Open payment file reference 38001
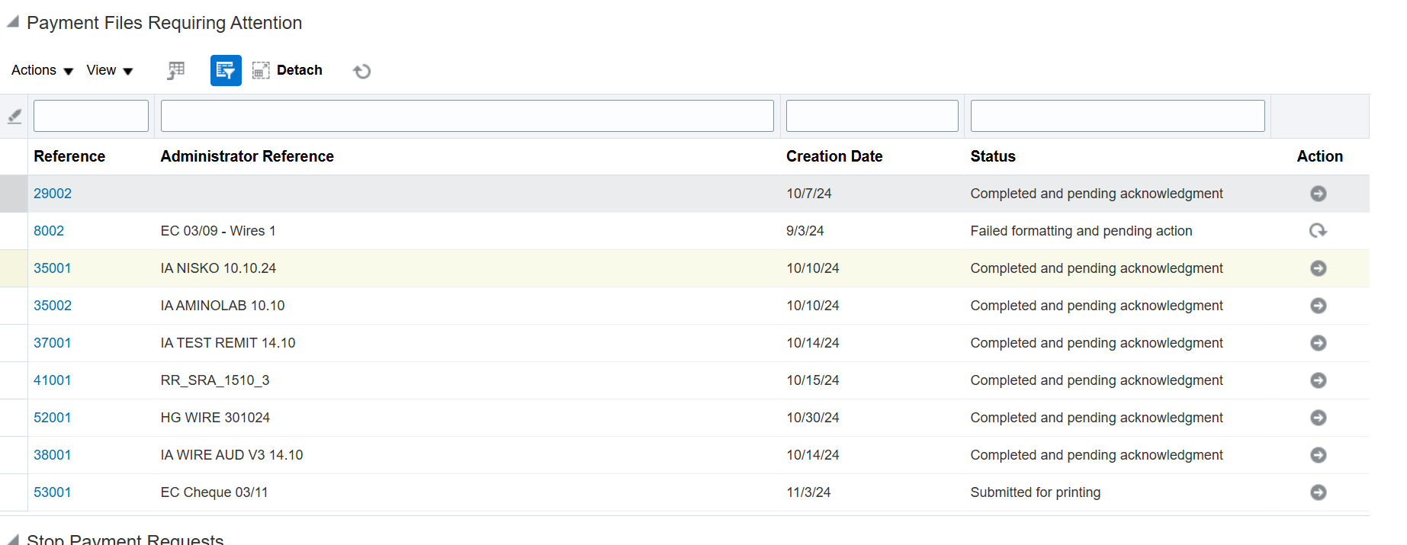Image resolution: width=1407 pixels, height=545 pixels. pyautogui.click(x=53, y=455)
